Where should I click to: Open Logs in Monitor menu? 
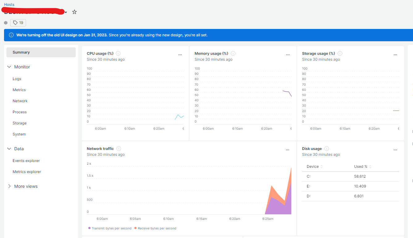coord(17,79)
